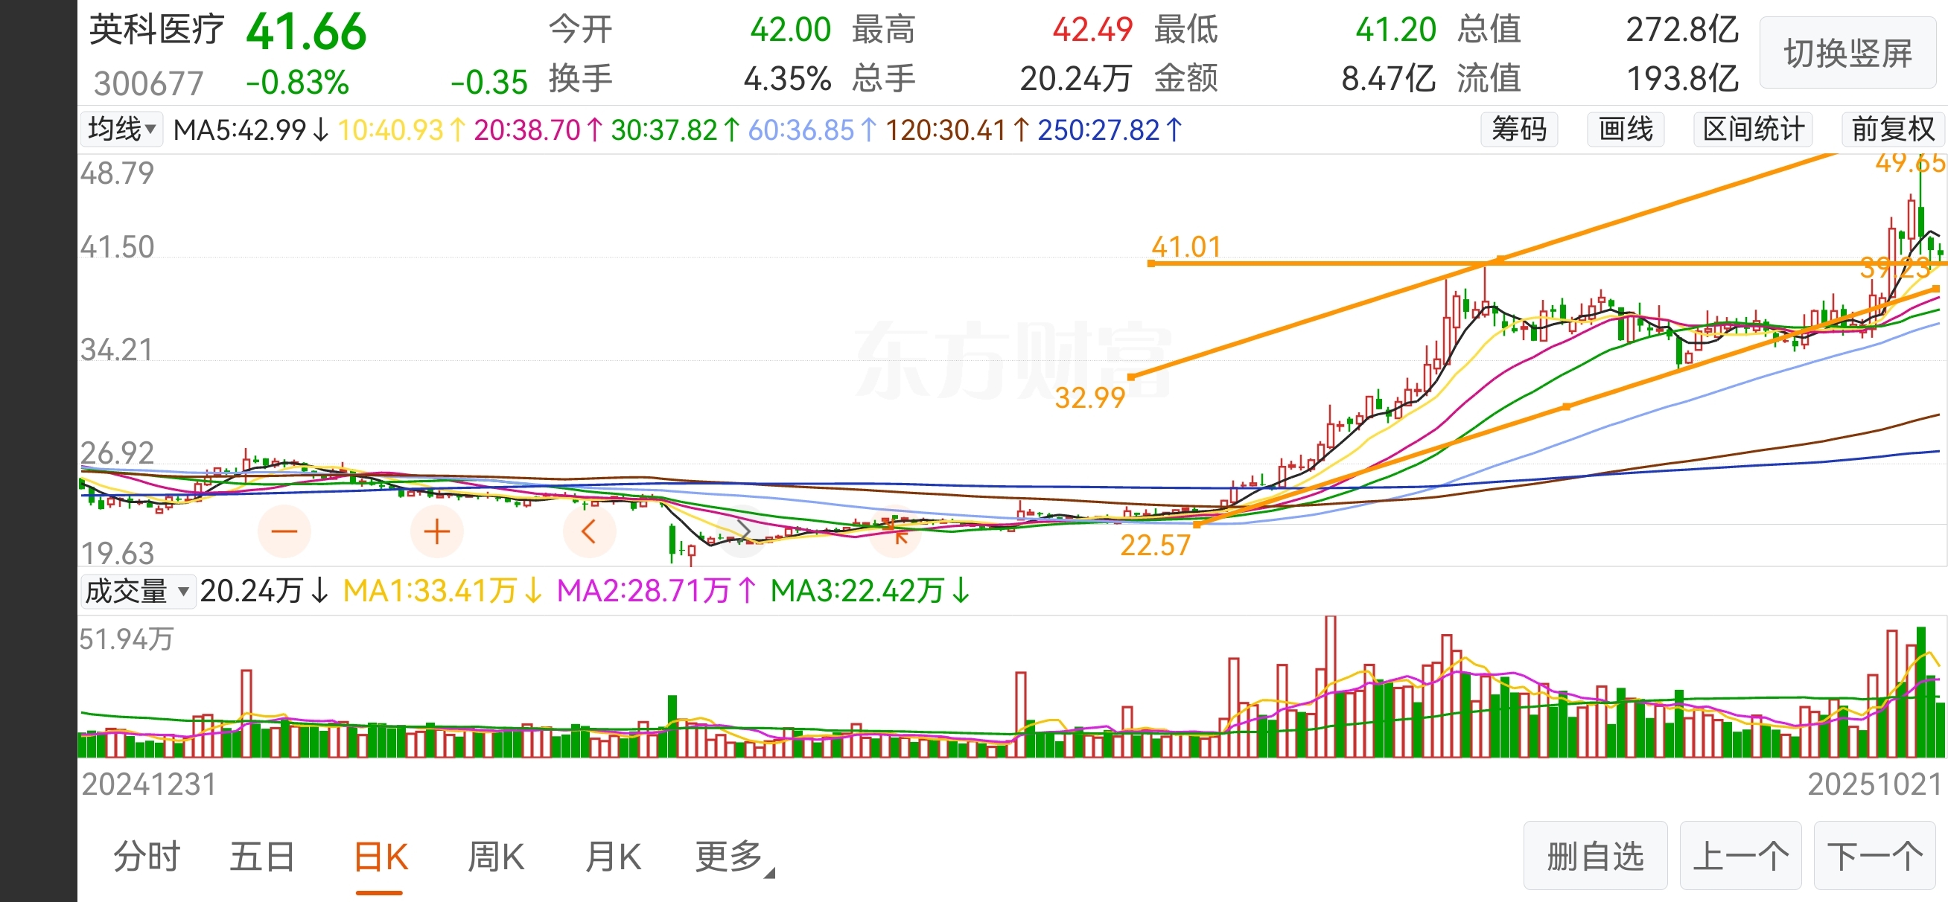Select the 月K tab
This screenshot has width=1948, height=902.
[613, 857]
